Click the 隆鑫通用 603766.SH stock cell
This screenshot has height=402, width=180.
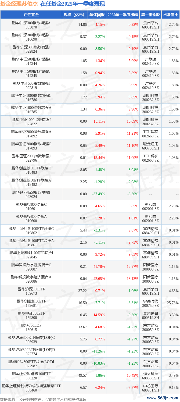coord(150,146)
